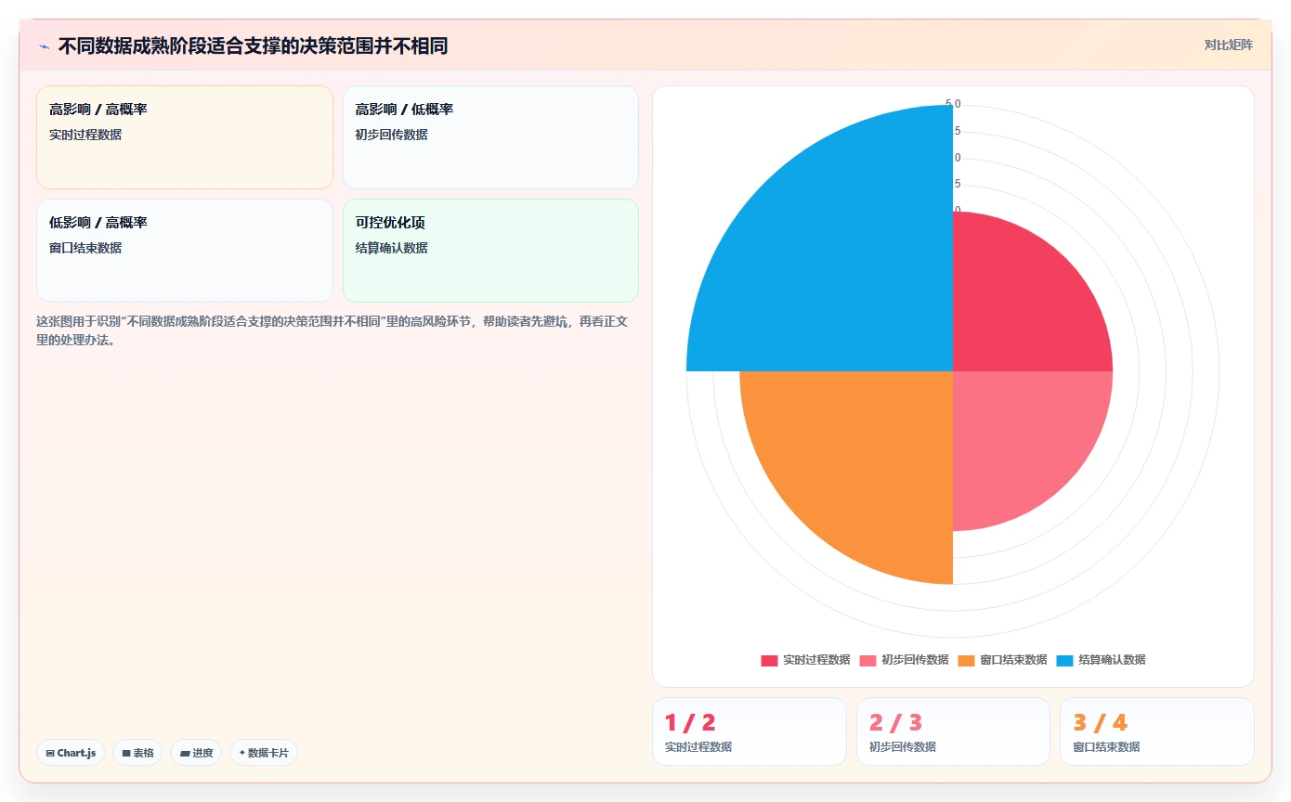Click 结算确认数据 text in green card

tap(391, 248)
